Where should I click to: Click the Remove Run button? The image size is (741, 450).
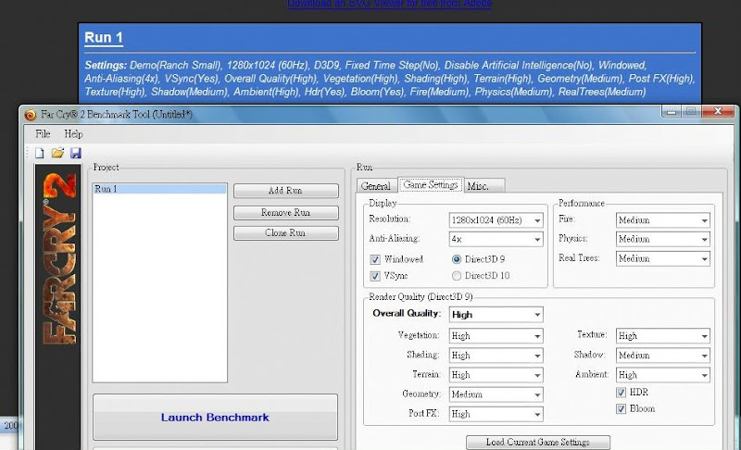coord(286,213)
